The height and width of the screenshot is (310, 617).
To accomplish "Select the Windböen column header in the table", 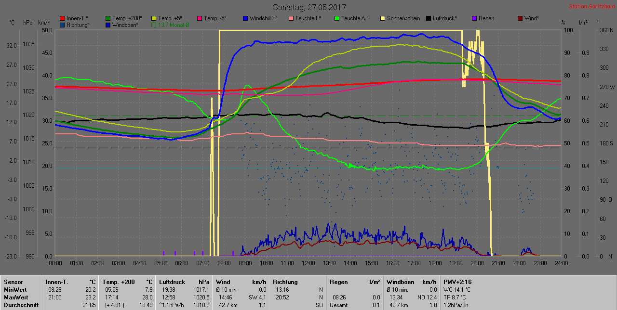I will pos(401,282).
